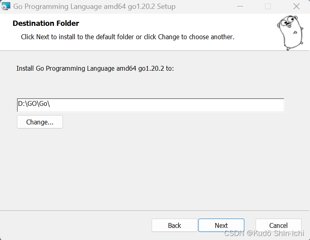Go Back to the previous setup step

[x=174, y=225]
